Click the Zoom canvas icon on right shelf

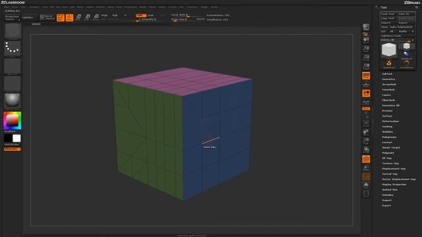366,49
